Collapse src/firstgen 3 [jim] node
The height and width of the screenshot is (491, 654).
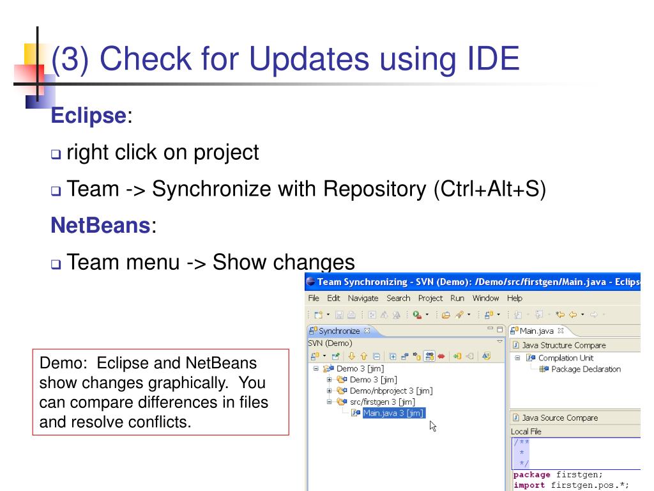tap(329, 401)
